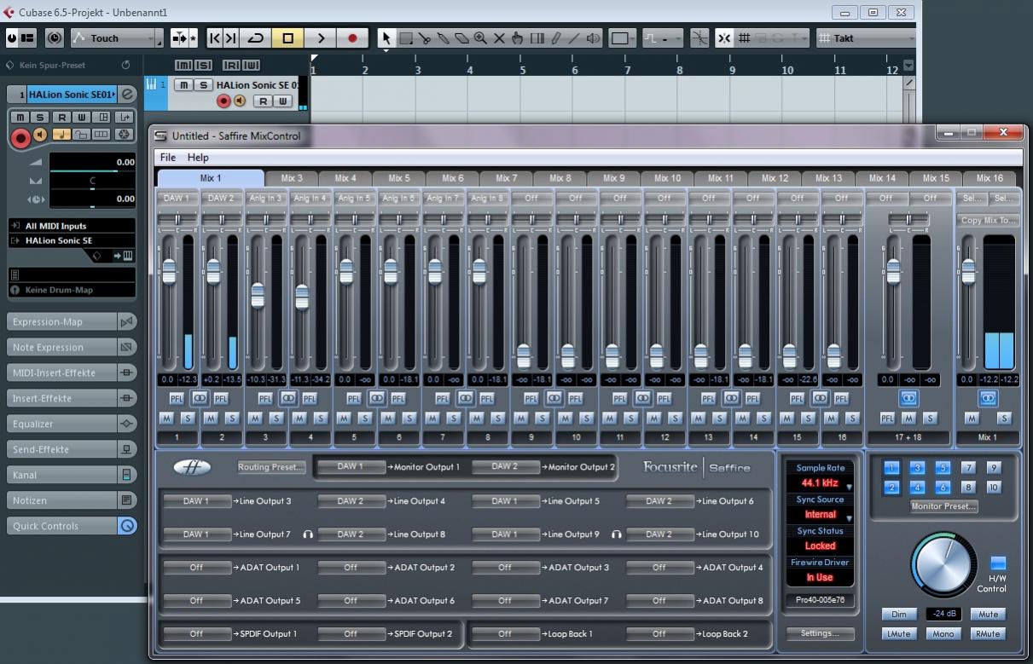Pick the Eraser tool in Cubase toolbar
The image size is (1033, 664).
coord(461,38)
